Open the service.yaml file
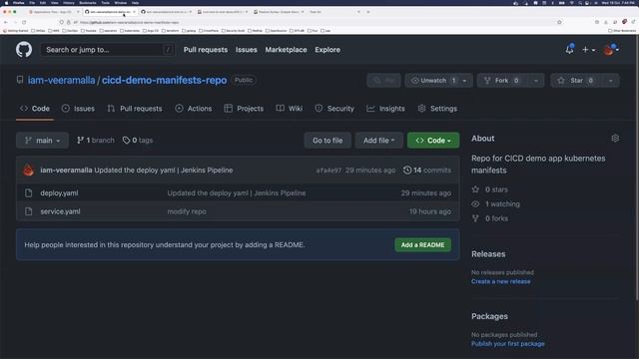This screenshot has width=639, height=359. coord(60,211)
